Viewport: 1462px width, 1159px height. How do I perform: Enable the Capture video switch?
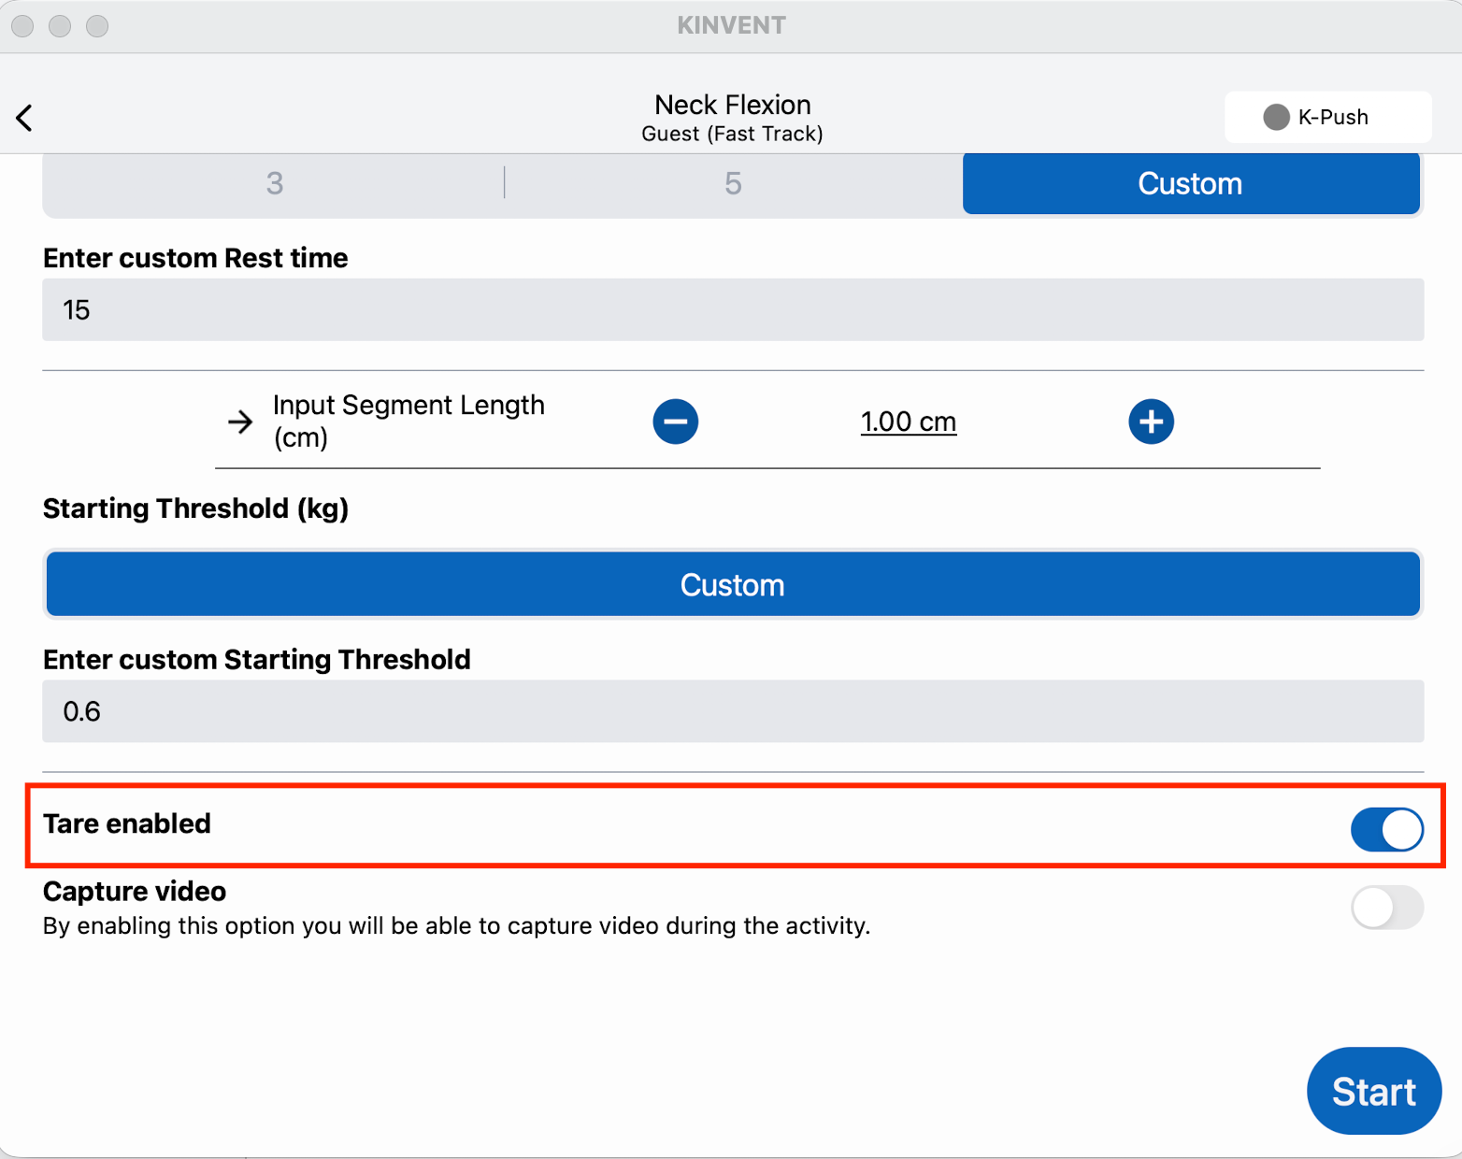pyautogui.click(x=1386, y=908)
